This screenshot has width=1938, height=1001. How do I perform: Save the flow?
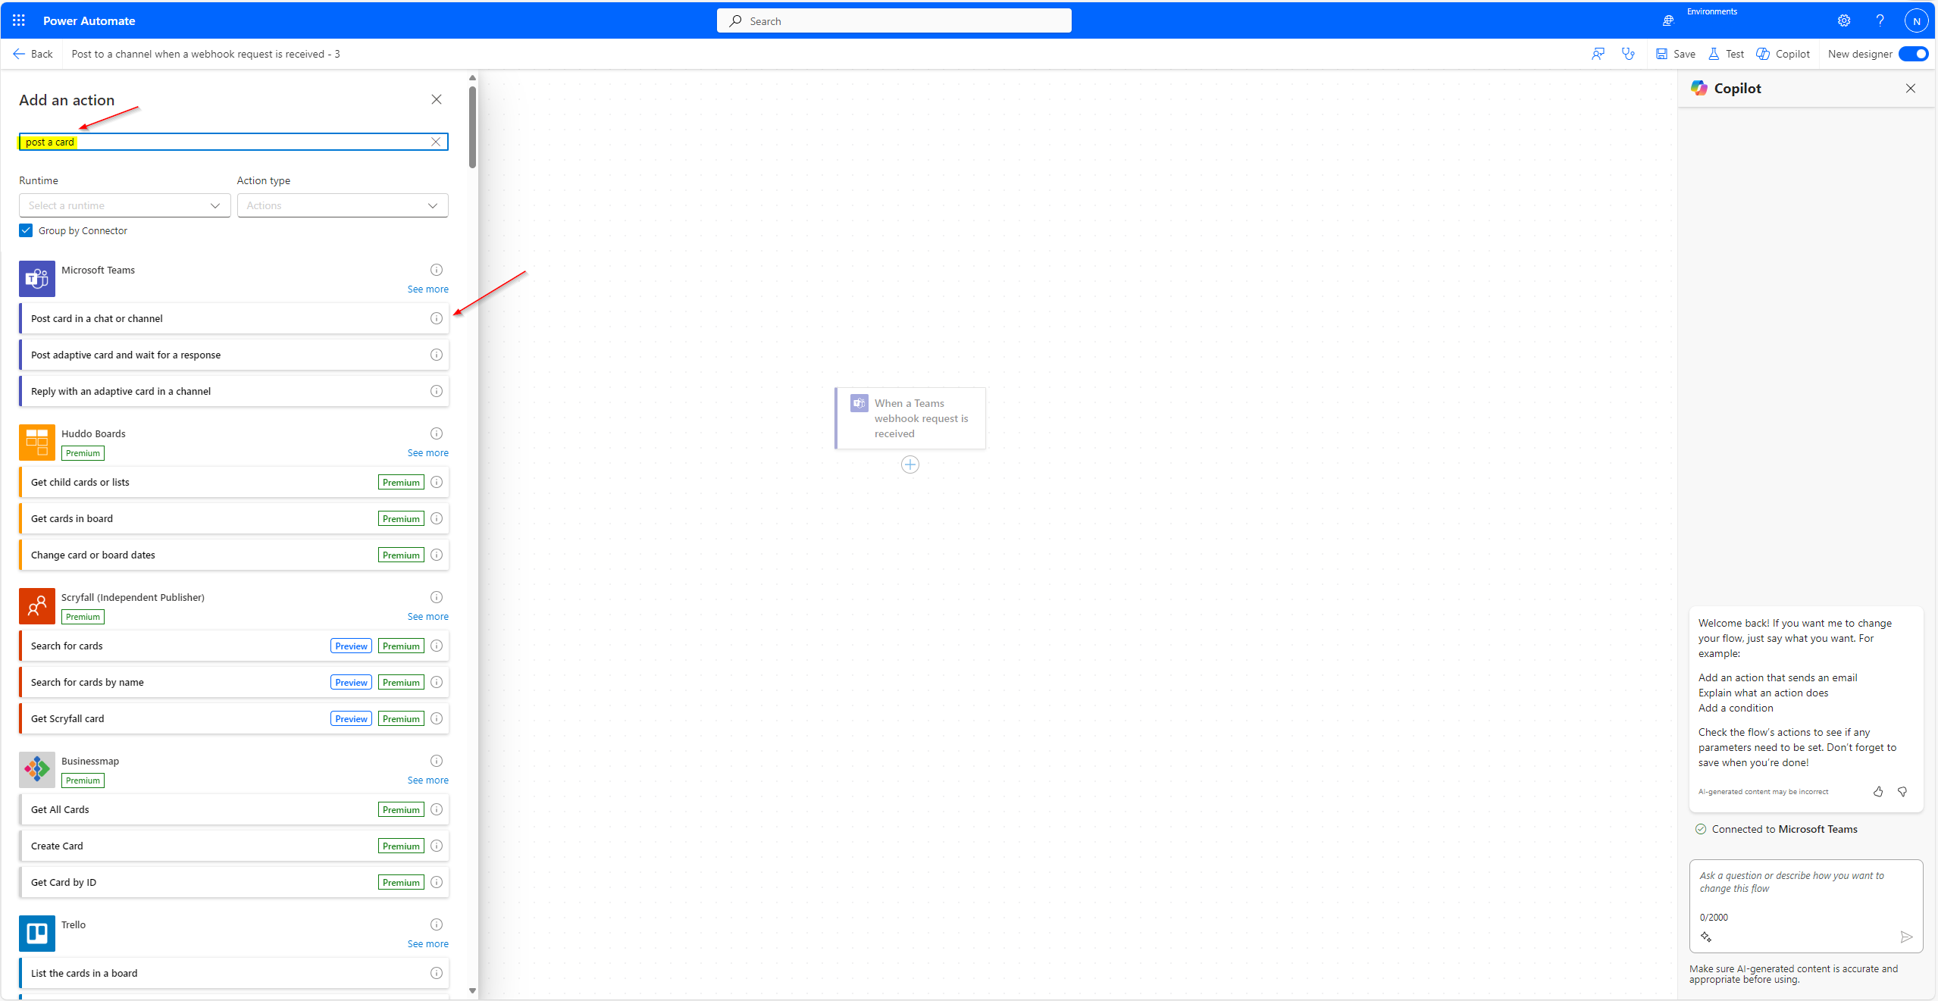(1676, 54)
